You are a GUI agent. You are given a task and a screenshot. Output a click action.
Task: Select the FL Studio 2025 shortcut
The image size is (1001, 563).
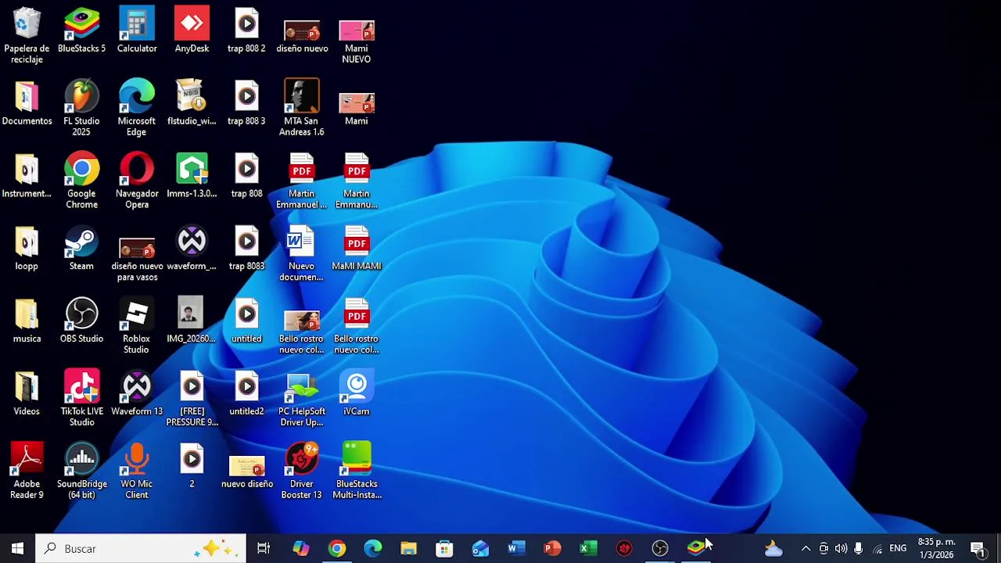pos(81,108)
